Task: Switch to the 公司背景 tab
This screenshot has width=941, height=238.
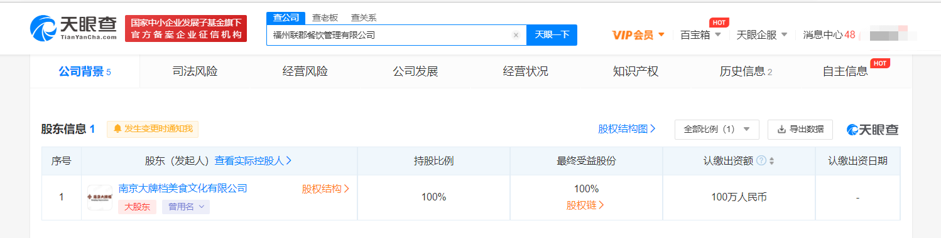Action: [x=85, y=71]
